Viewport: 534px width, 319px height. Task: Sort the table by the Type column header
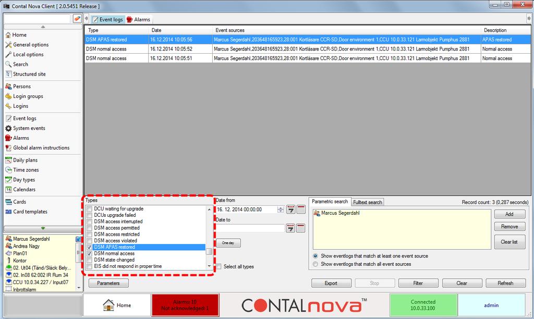pos(116,30)
